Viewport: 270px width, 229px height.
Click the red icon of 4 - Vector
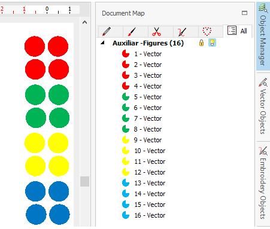[126, 86]
